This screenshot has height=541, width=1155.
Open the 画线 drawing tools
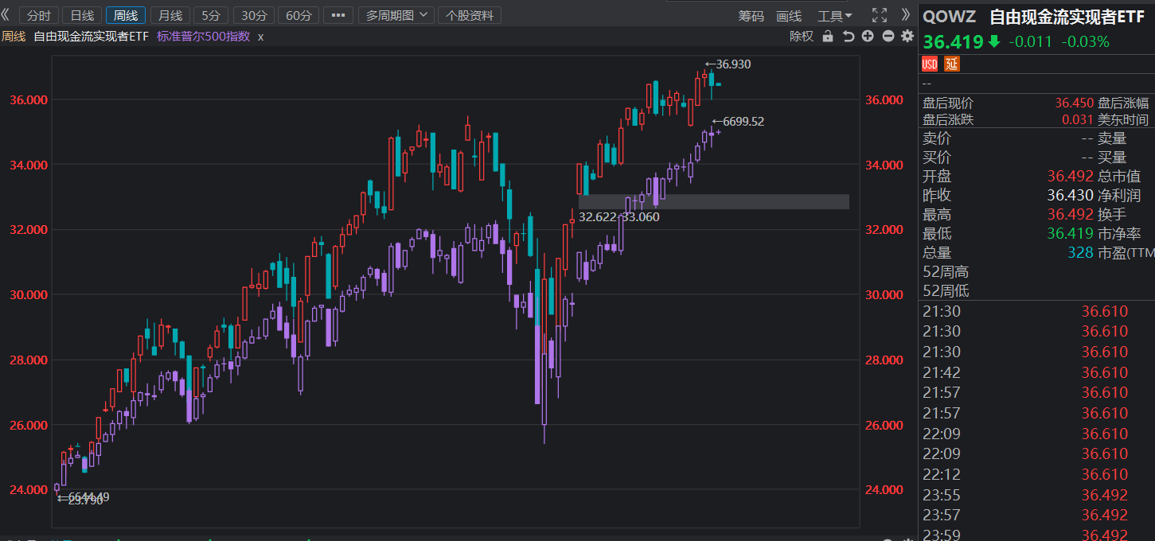pyautogui.click(x=788, y=15)
